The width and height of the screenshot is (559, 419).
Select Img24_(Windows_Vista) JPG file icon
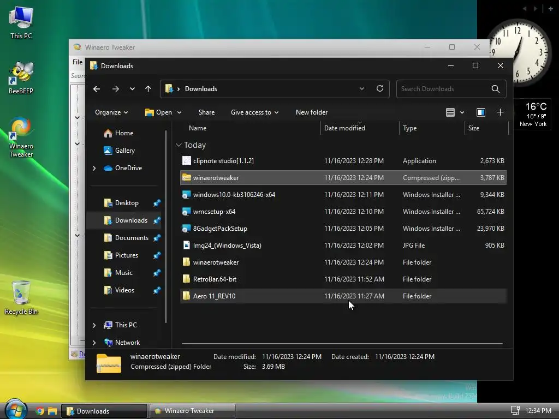(187, 245)
